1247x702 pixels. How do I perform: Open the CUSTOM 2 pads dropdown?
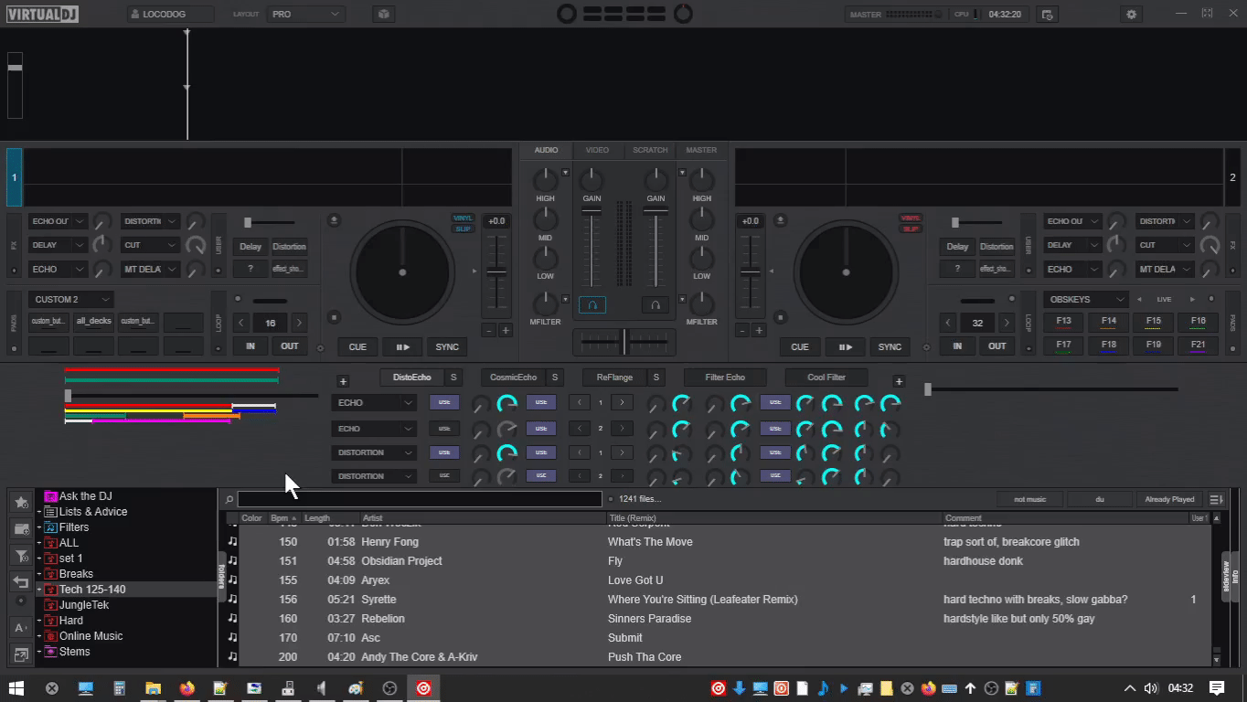pyautogui.click(x=70, y=299)
